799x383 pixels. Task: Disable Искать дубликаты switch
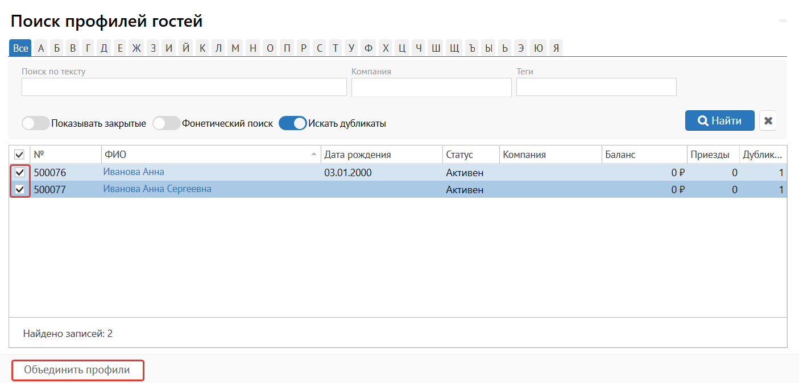click(x=292, y=123)
